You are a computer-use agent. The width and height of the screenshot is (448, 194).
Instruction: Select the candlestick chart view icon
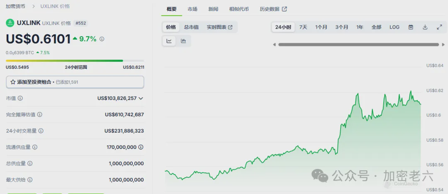[x=183, y=41]
